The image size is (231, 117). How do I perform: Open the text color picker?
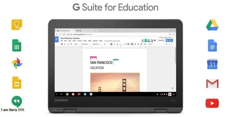[121, 44]
